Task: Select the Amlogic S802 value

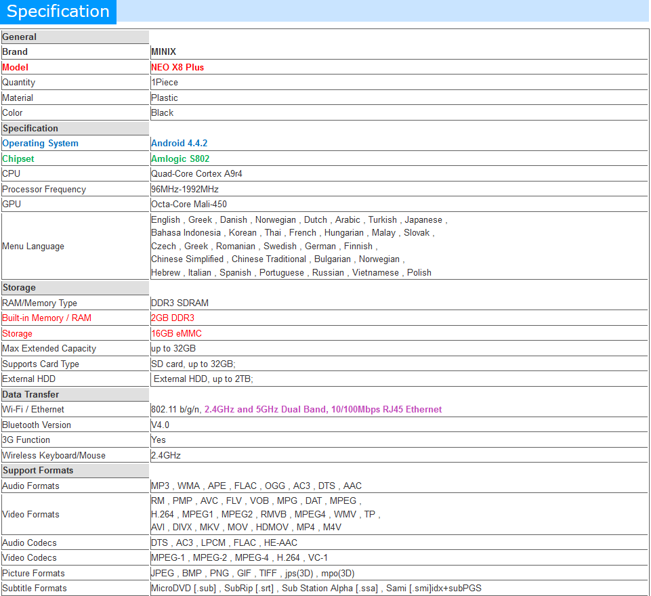Action: [180, 159]
